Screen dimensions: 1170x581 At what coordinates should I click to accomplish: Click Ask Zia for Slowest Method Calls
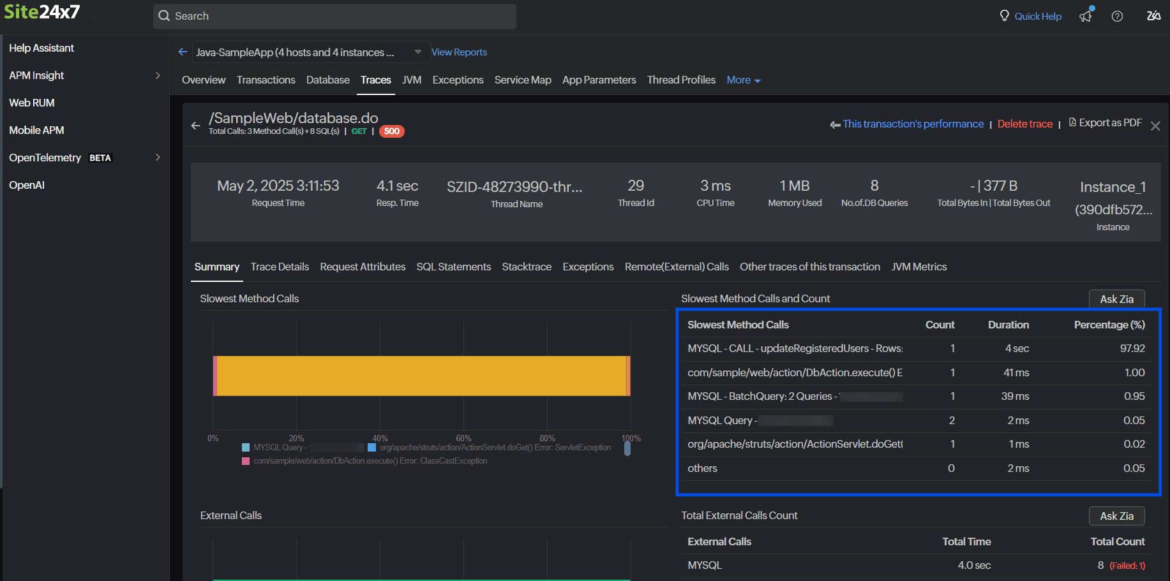(1116, 299)
